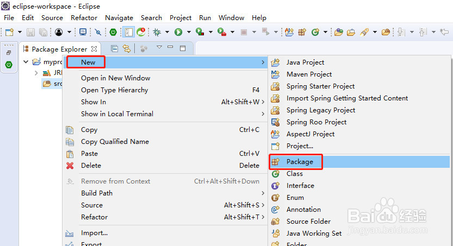Select Interface from the New submenu
The width and height of the screenshot is (453, 246).
tap(360, 186)
